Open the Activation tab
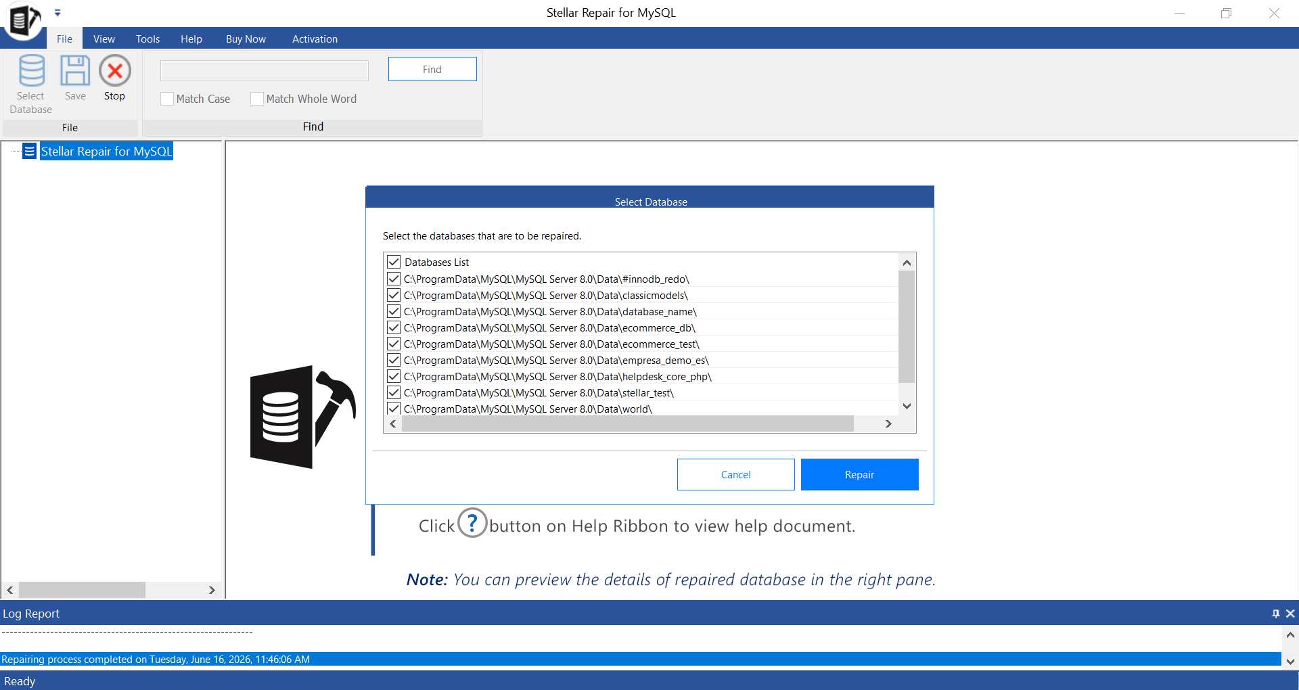Viewport: 1299px width, 690px height. (x=315, y=39)
